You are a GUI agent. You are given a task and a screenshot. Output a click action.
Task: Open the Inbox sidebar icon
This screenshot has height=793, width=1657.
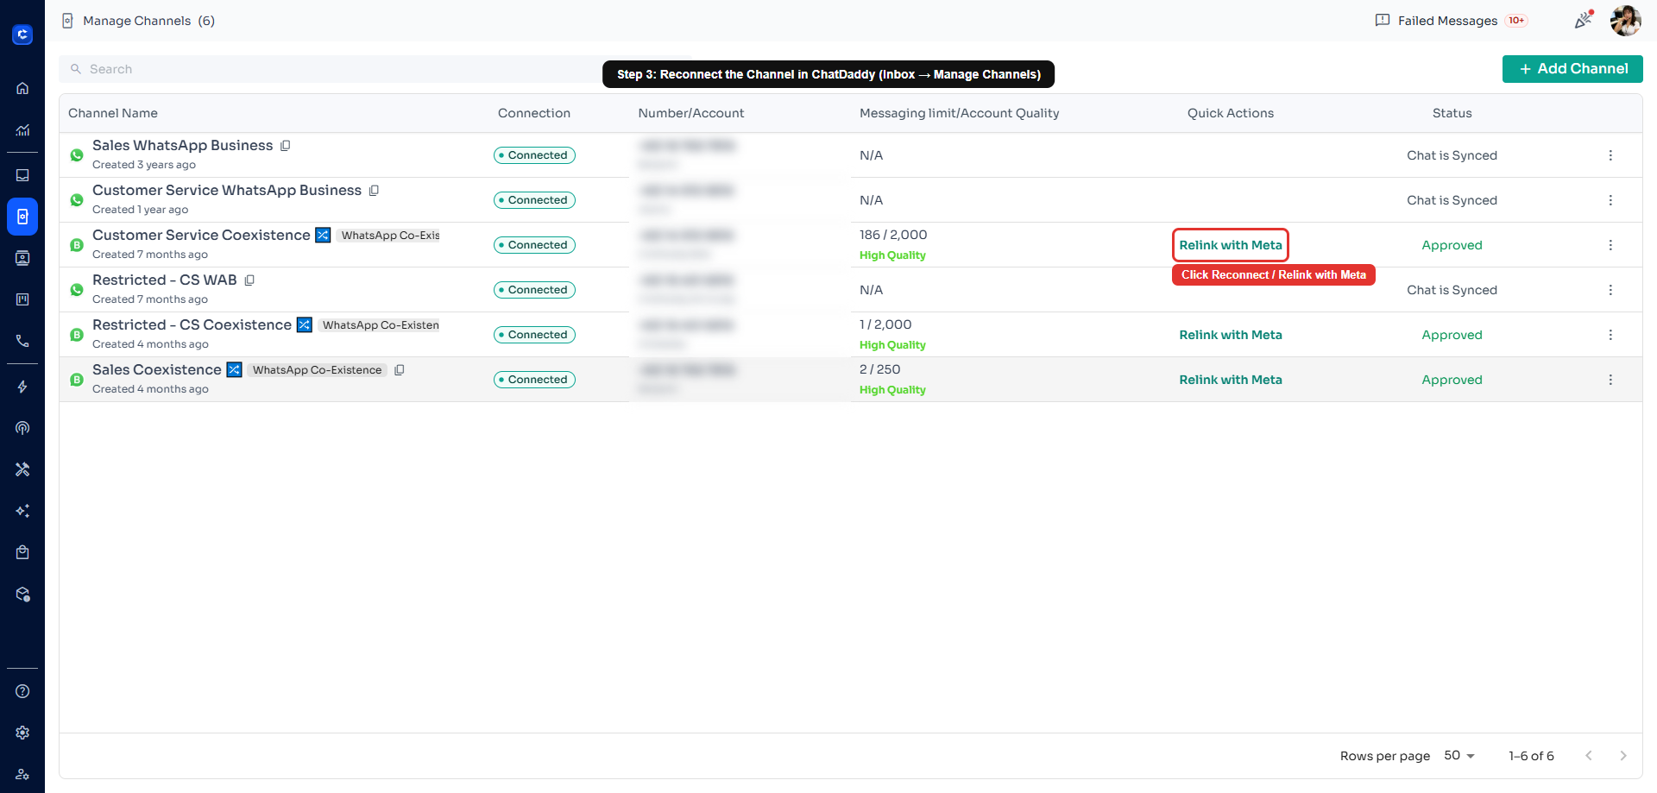click(x=22, y=175)
